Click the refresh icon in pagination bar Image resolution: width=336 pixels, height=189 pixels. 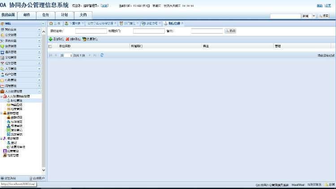tap(102, 55)
